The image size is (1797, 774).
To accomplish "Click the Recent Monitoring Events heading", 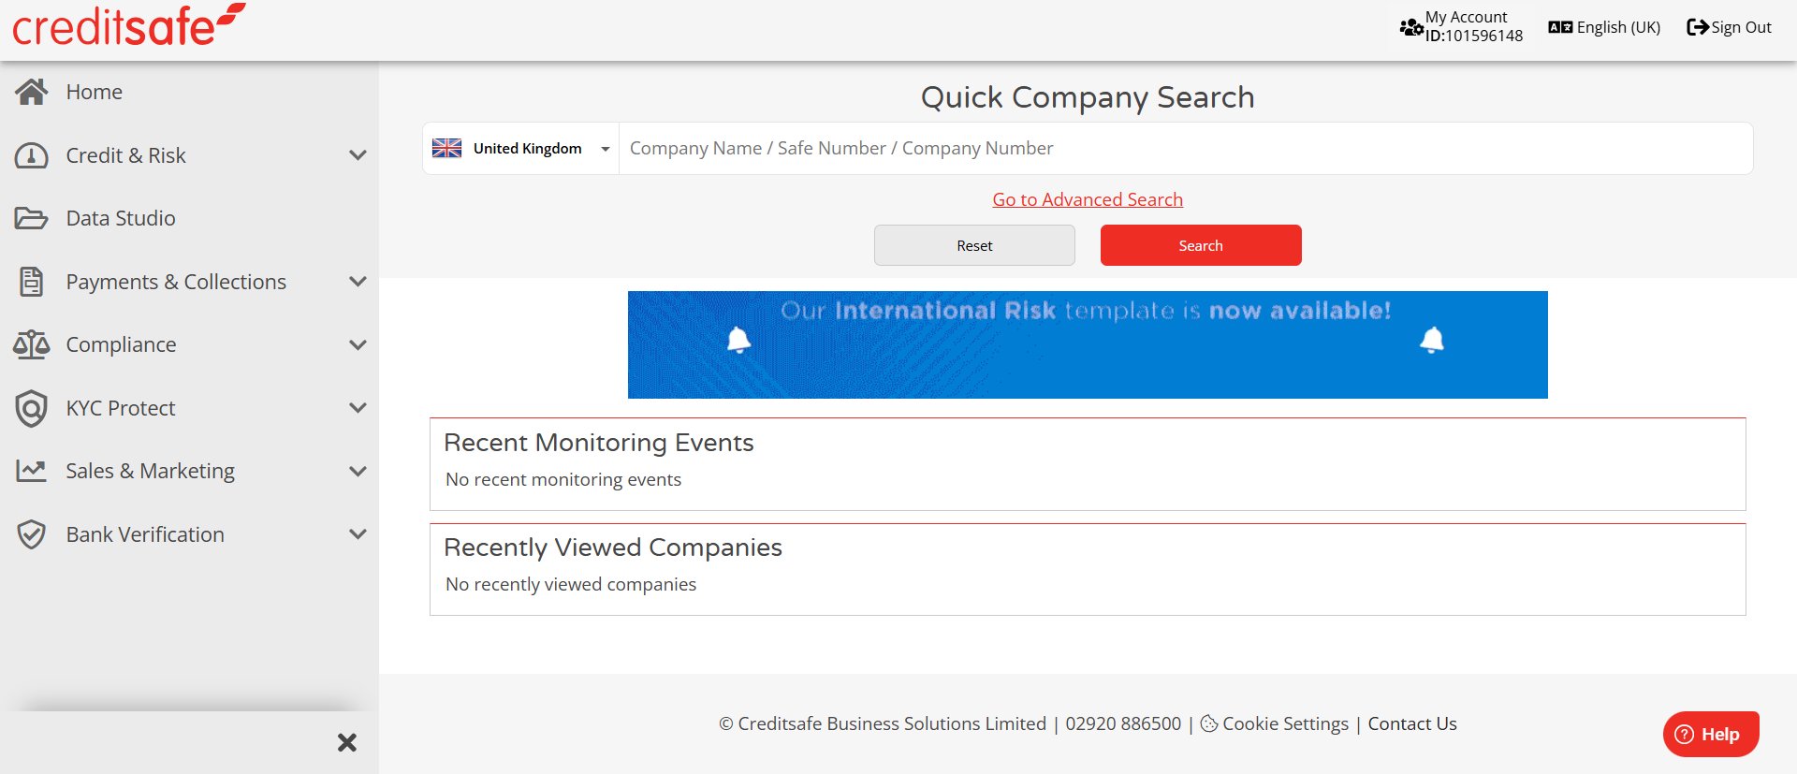I will point(599,443).
